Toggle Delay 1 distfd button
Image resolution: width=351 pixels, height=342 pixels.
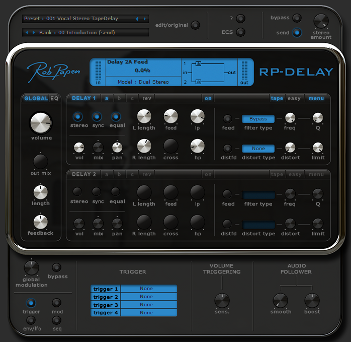click(x=227, y=148)
